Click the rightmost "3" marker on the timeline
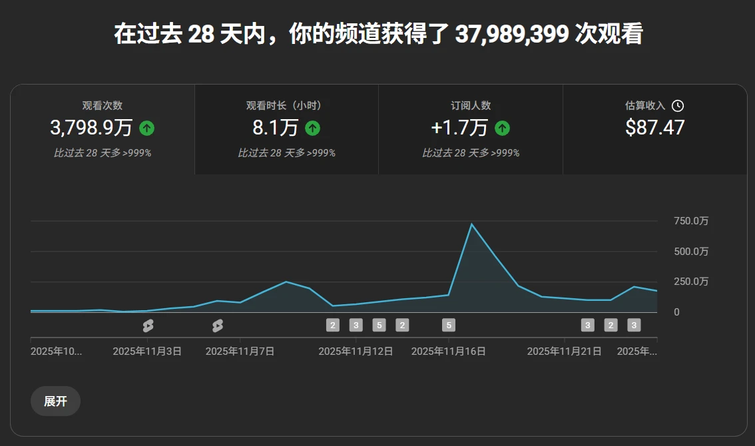 click(x=634, y=325)
